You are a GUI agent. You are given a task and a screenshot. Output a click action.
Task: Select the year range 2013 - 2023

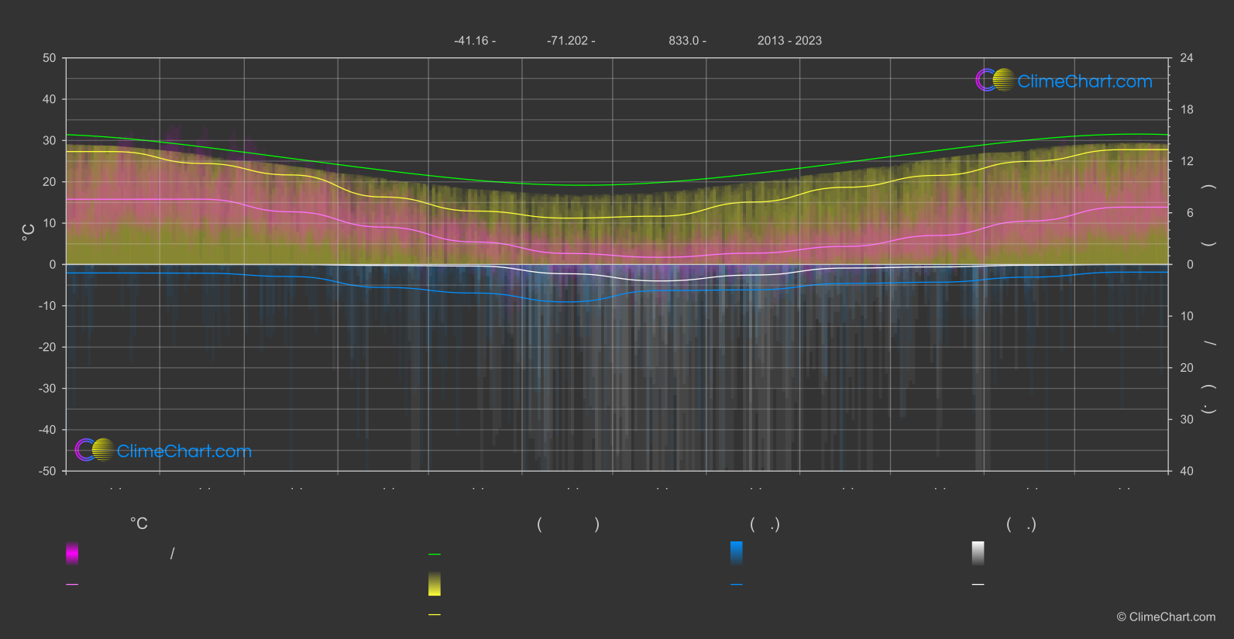pos(789,40)
